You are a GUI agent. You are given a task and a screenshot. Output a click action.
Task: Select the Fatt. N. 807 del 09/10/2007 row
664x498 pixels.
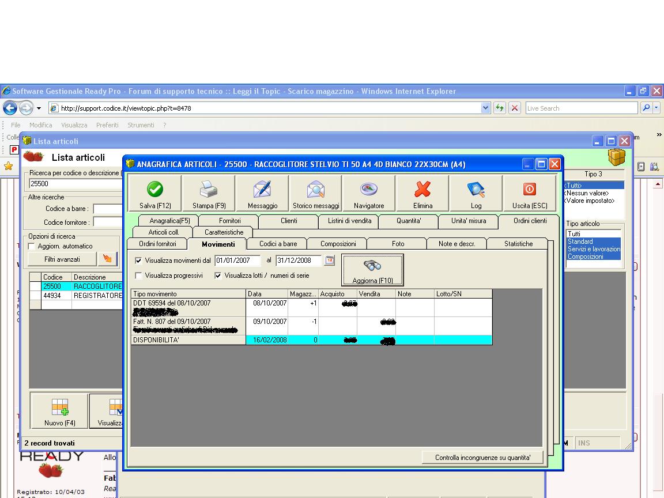(312, 326)
